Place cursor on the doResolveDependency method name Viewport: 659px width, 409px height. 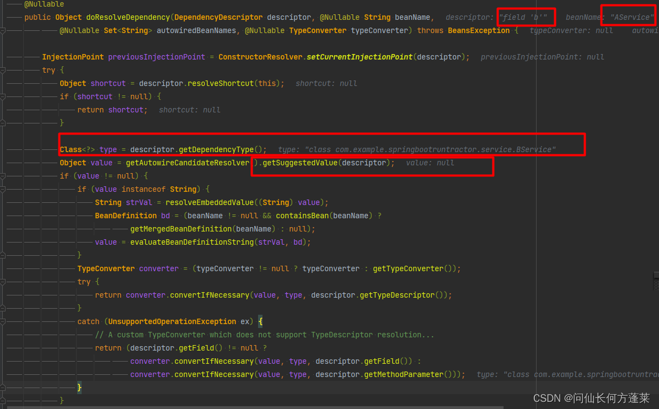pyautogui.click(x=128, y=17)
